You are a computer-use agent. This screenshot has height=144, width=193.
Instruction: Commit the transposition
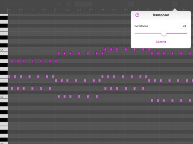[161, 42]
